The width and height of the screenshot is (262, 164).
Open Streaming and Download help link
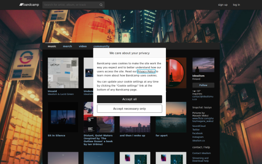pyautogui.click(x=200, y=160)
